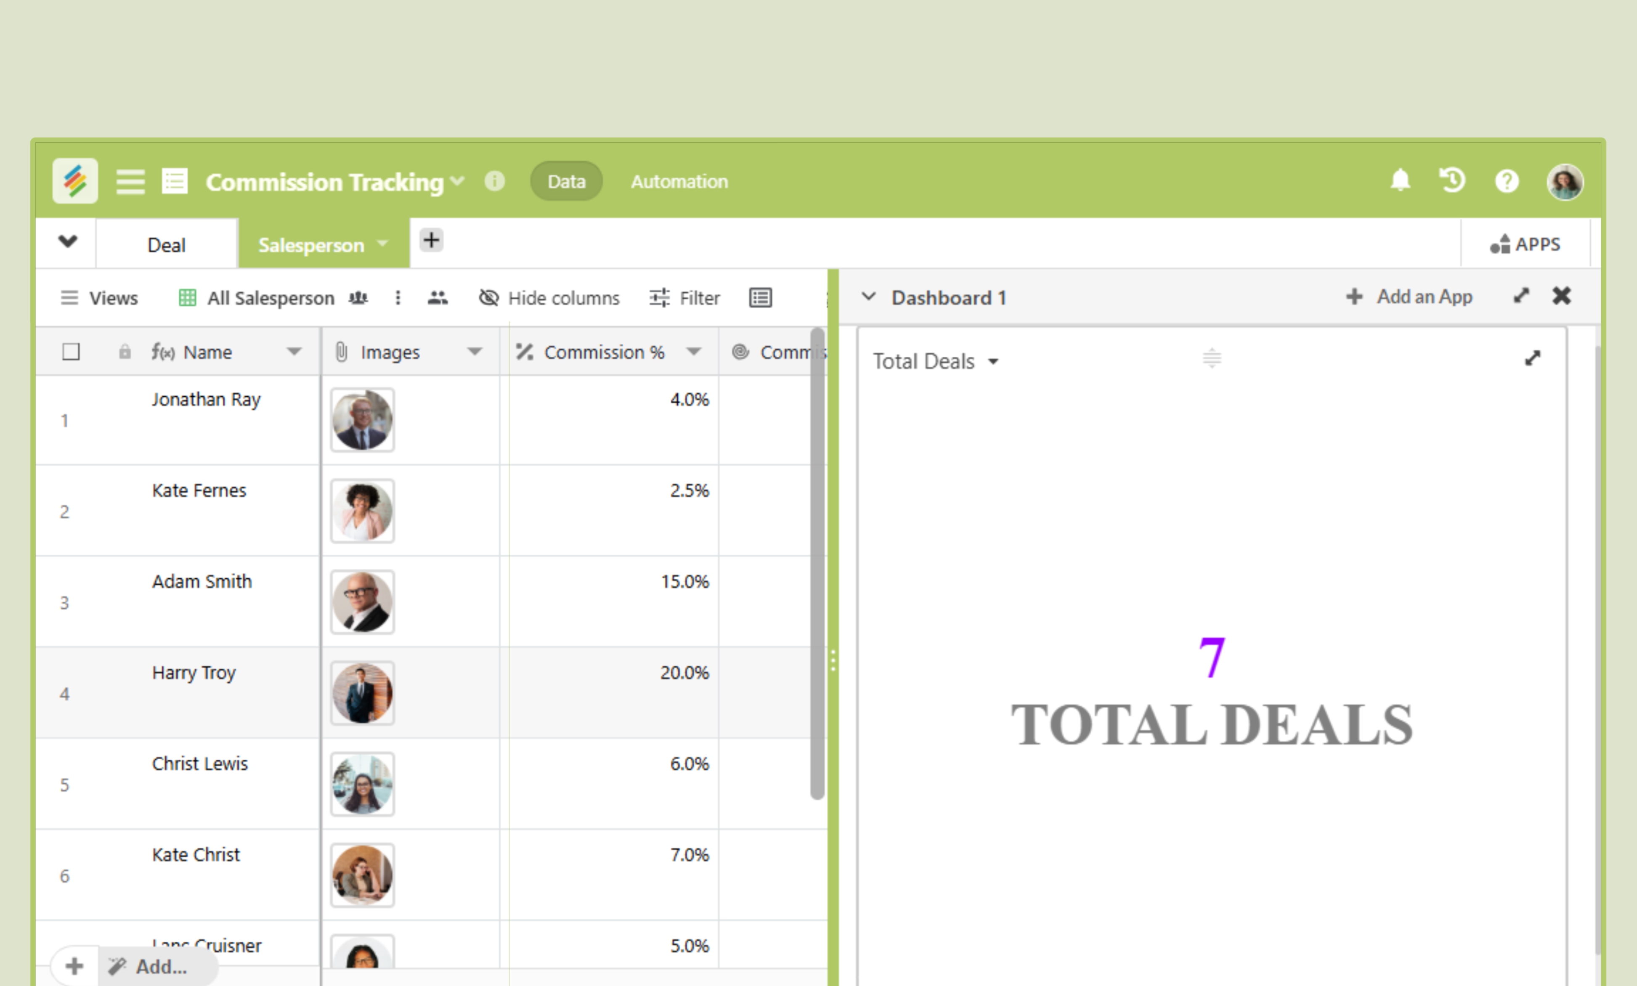Screen dimensions: 1637x986
Task: Switch to the Deal tab
Action: click(x=166, y=244)
